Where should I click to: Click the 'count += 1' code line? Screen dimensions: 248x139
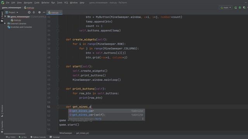click(x=94, y=26)
